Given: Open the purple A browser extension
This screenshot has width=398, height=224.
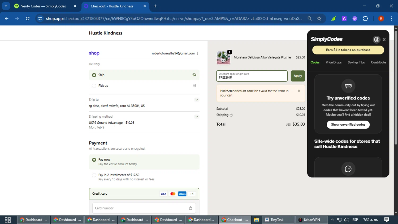Looking at the screenshot, I should click(344, 19).
